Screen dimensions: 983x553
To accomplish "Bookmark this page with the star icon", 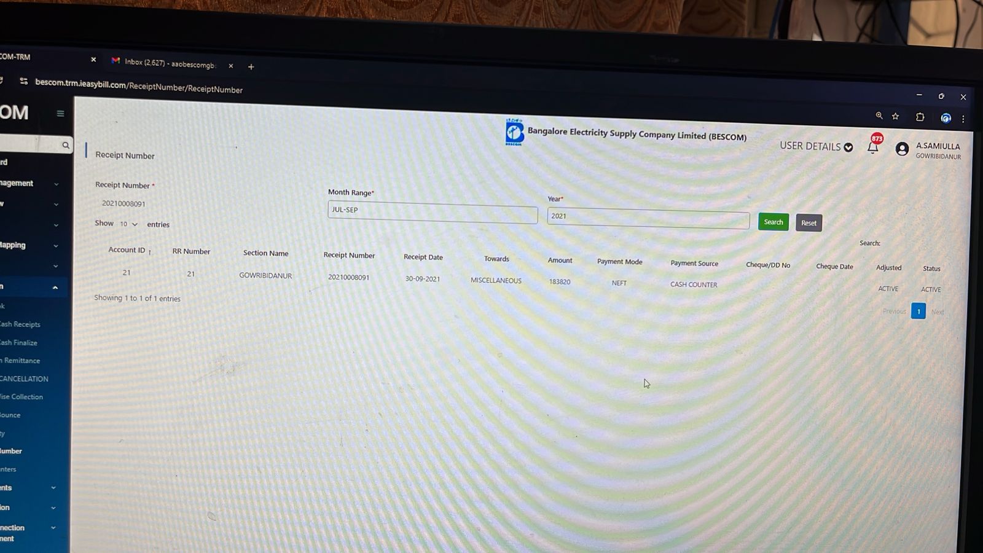I will point(896,116).
